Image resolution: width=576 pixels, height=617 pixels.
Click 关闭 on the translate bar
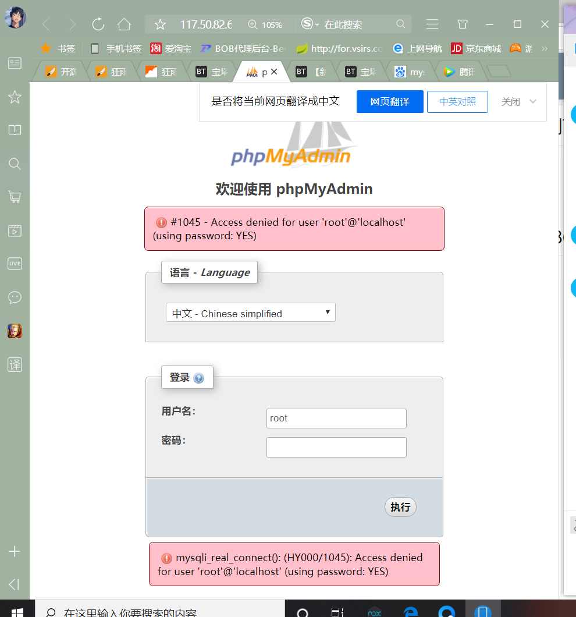[511, 101]
